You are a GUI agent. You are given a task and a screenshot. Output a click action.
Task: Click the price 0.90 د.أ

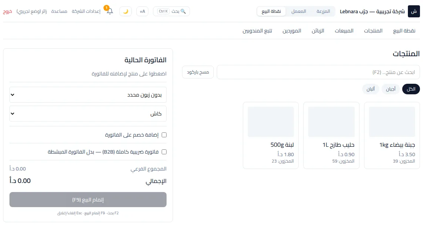coord(346,154)
